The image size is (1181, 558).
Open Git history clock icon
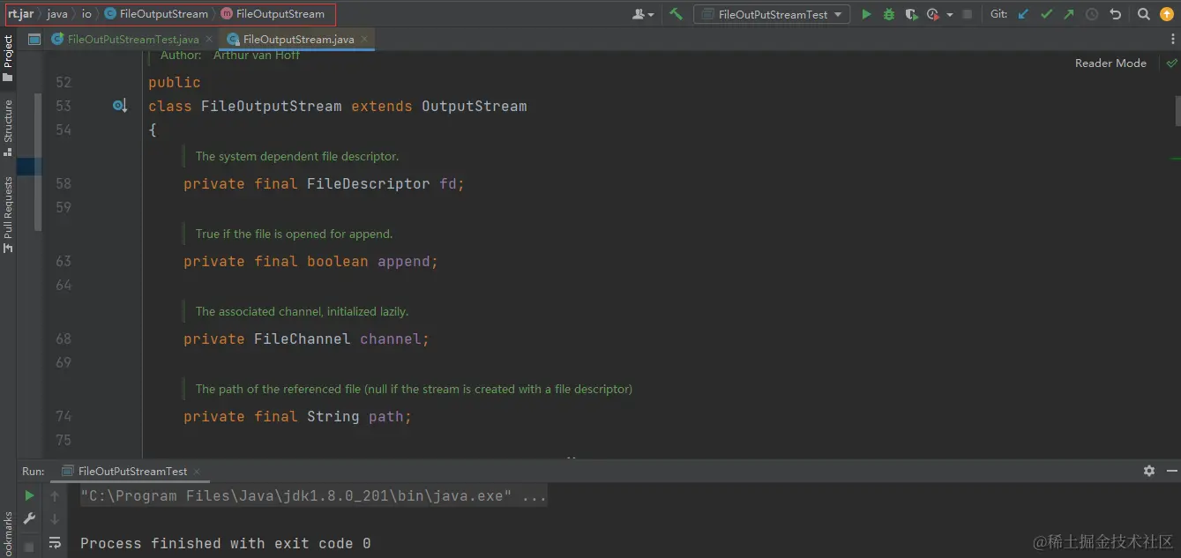coord(1092,14)
